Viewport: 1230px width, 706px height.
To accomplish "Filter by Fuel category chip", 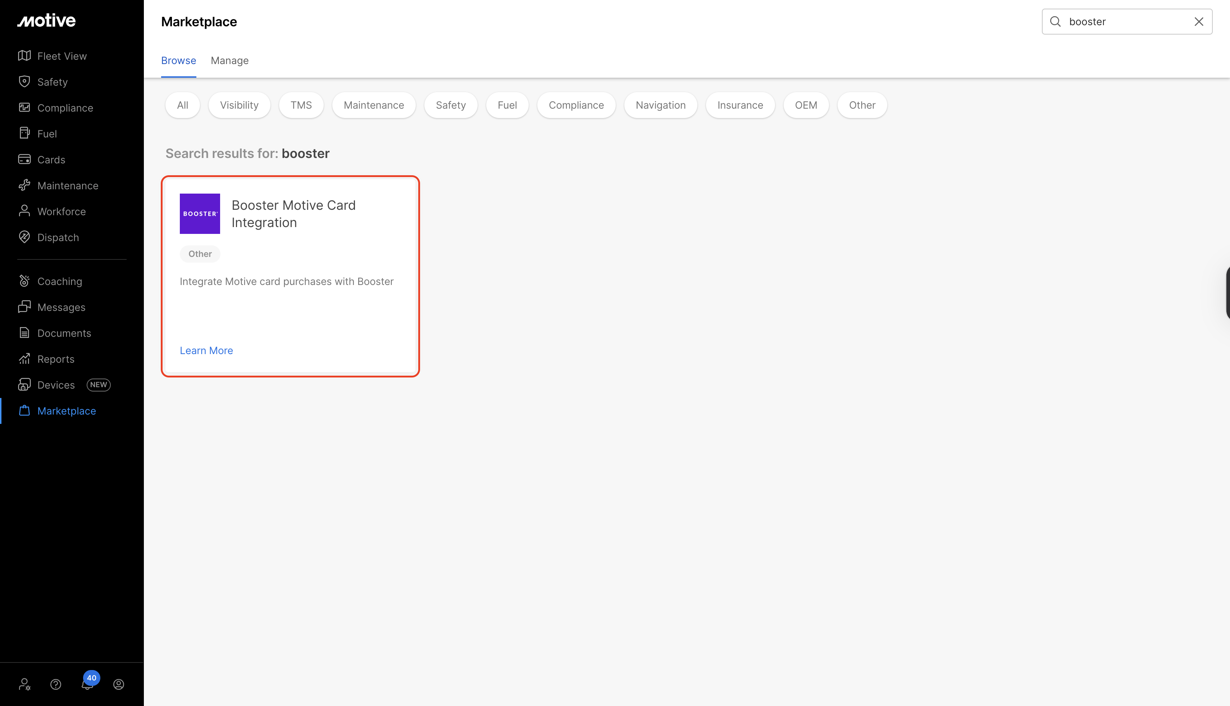I will coord(507,105).
